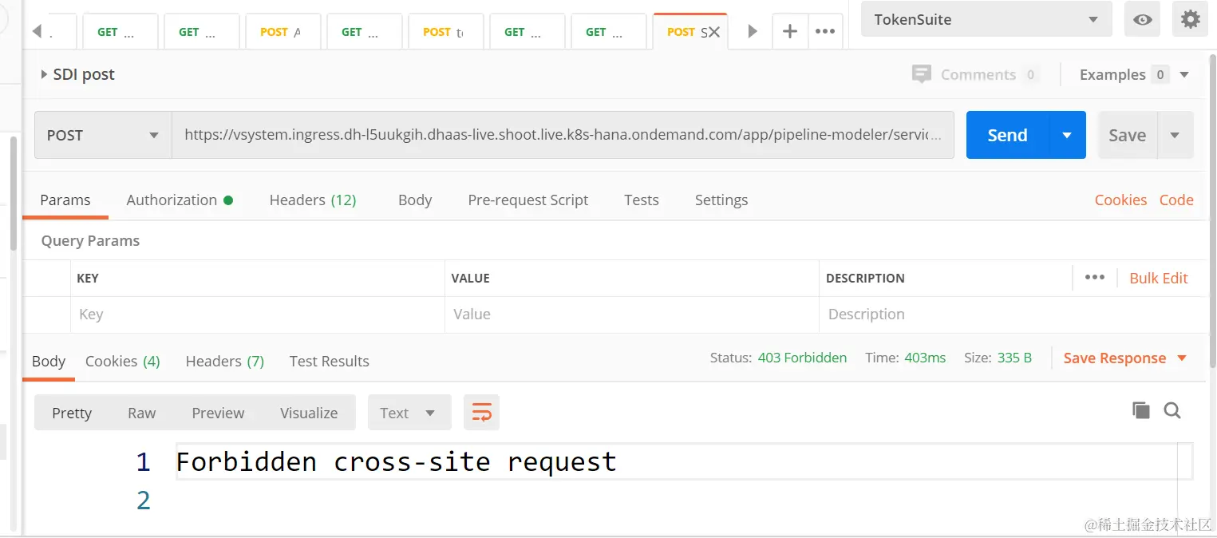Open a new request tab with plus
Image resolution: width=1217 pixels, height=538 pixels.
[x=789, y=32]
